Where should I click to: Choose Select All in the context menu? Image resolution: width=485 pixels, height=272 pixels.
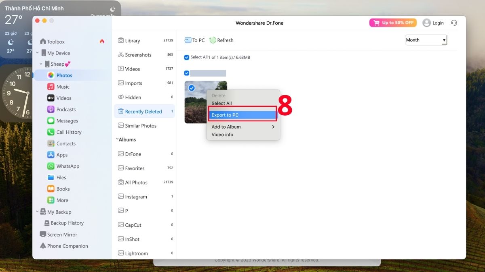coord(221,103)
